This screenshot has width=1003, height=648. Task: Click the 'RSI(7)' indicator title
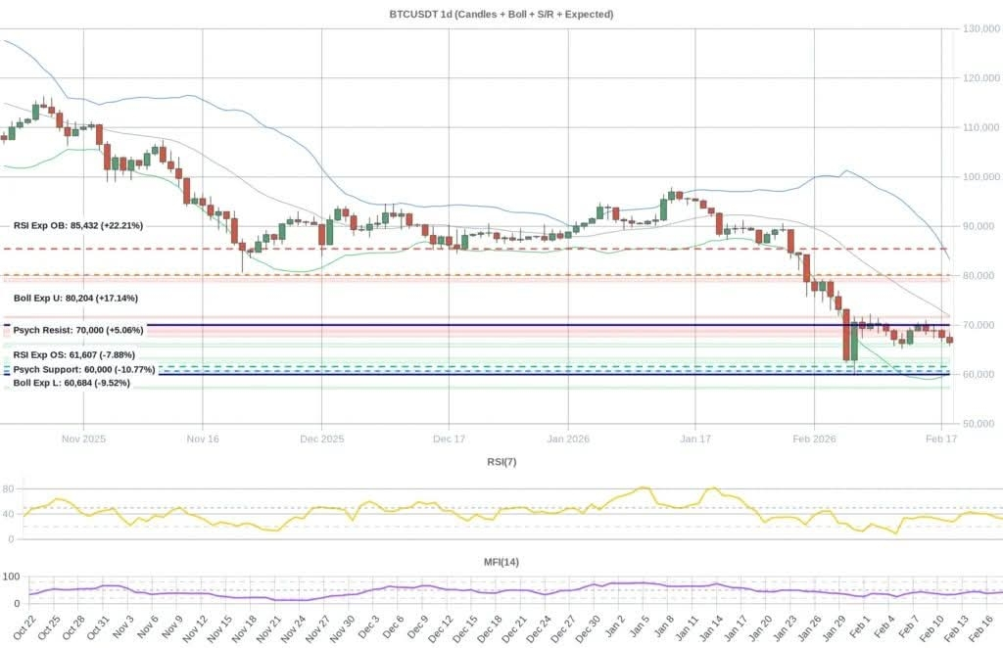501,461
